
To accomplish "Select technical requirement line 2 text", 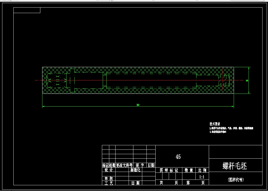I will 218,132.
